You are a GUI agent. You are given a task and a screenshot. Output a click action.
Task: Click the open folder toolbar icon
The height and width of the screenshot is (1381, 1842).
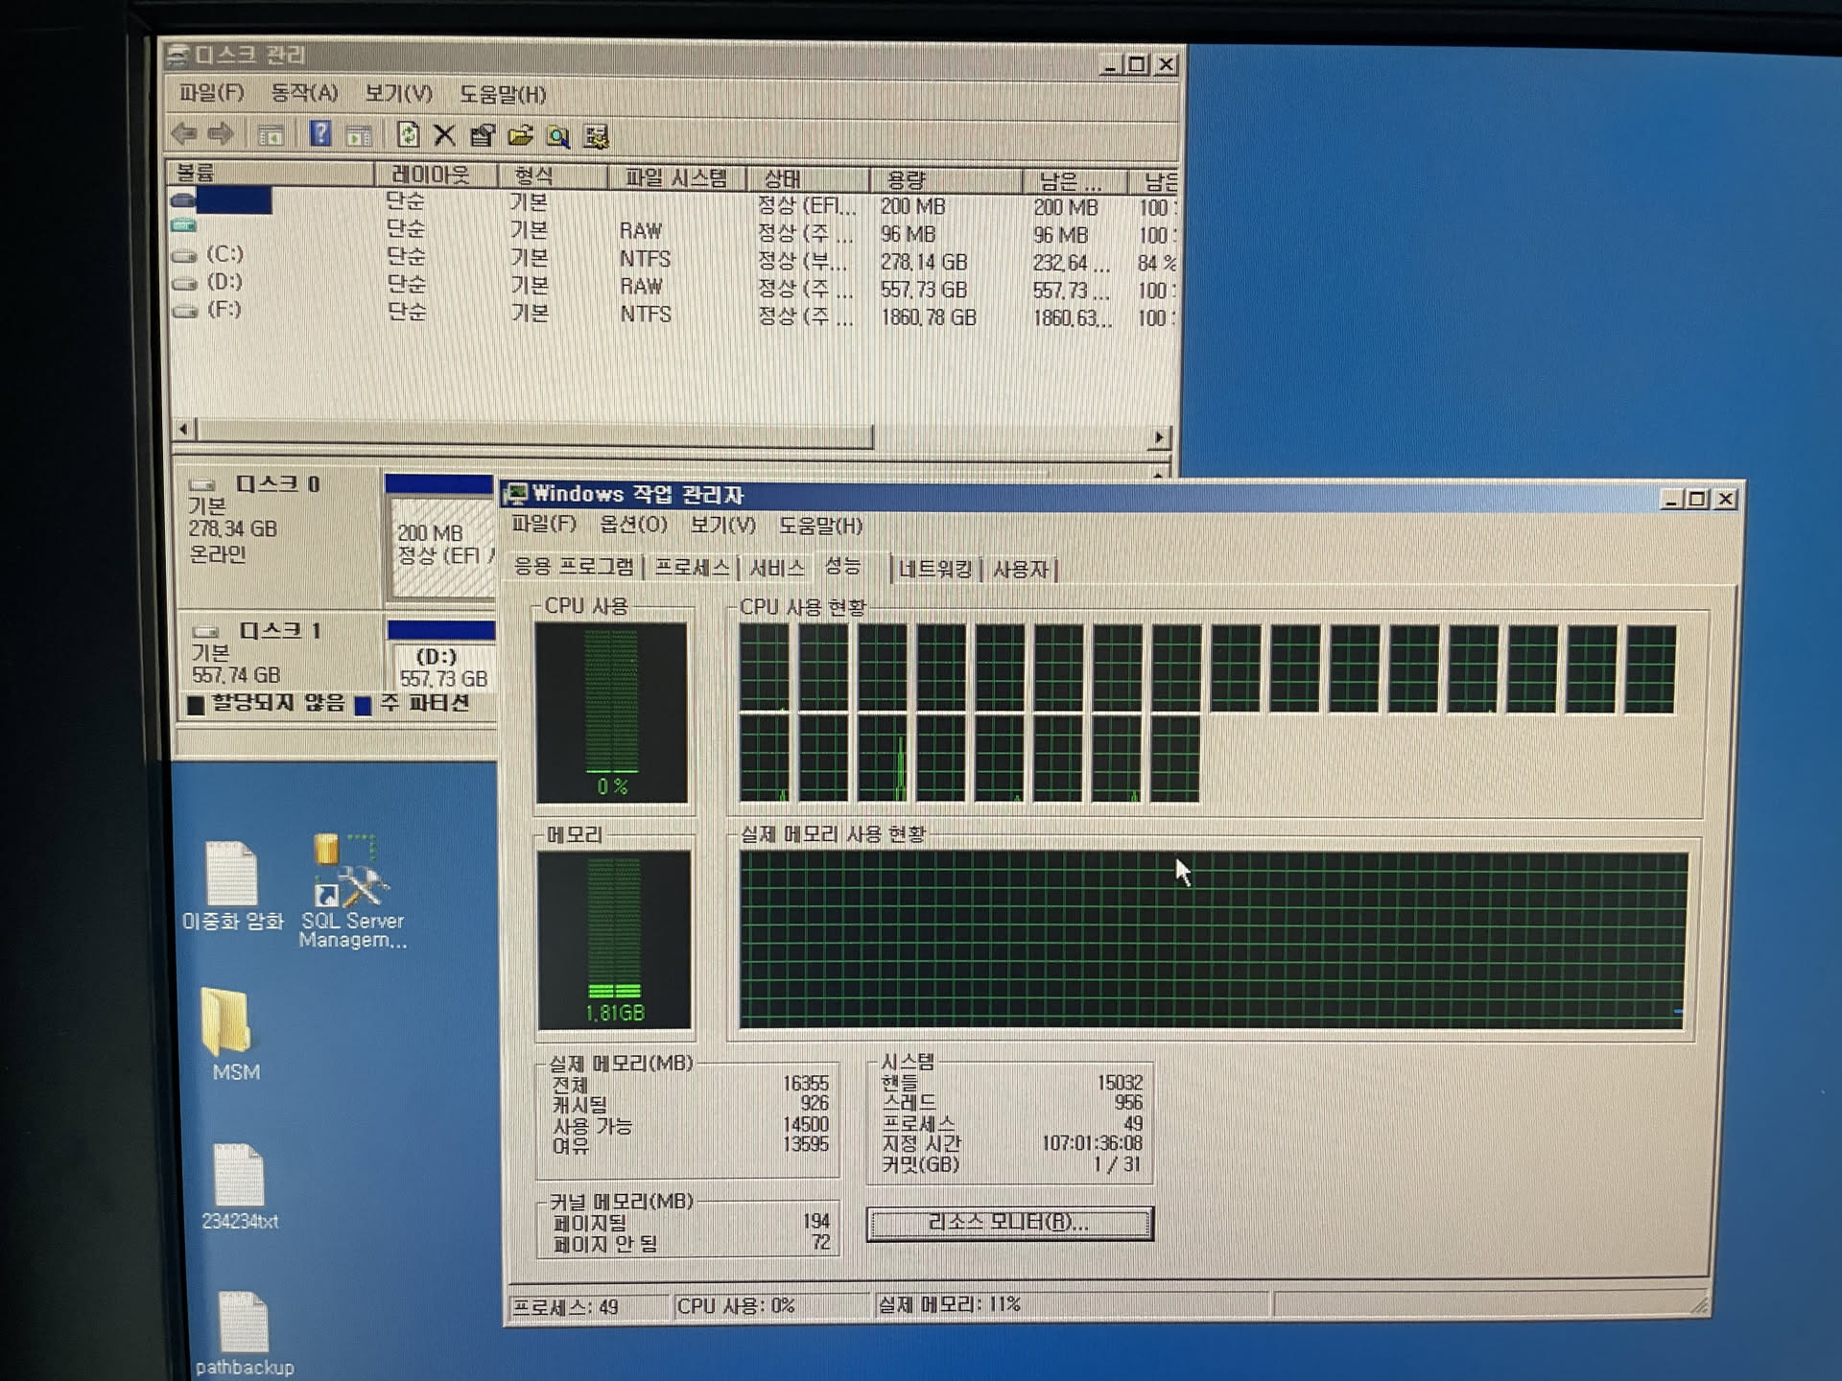(520, 136)
